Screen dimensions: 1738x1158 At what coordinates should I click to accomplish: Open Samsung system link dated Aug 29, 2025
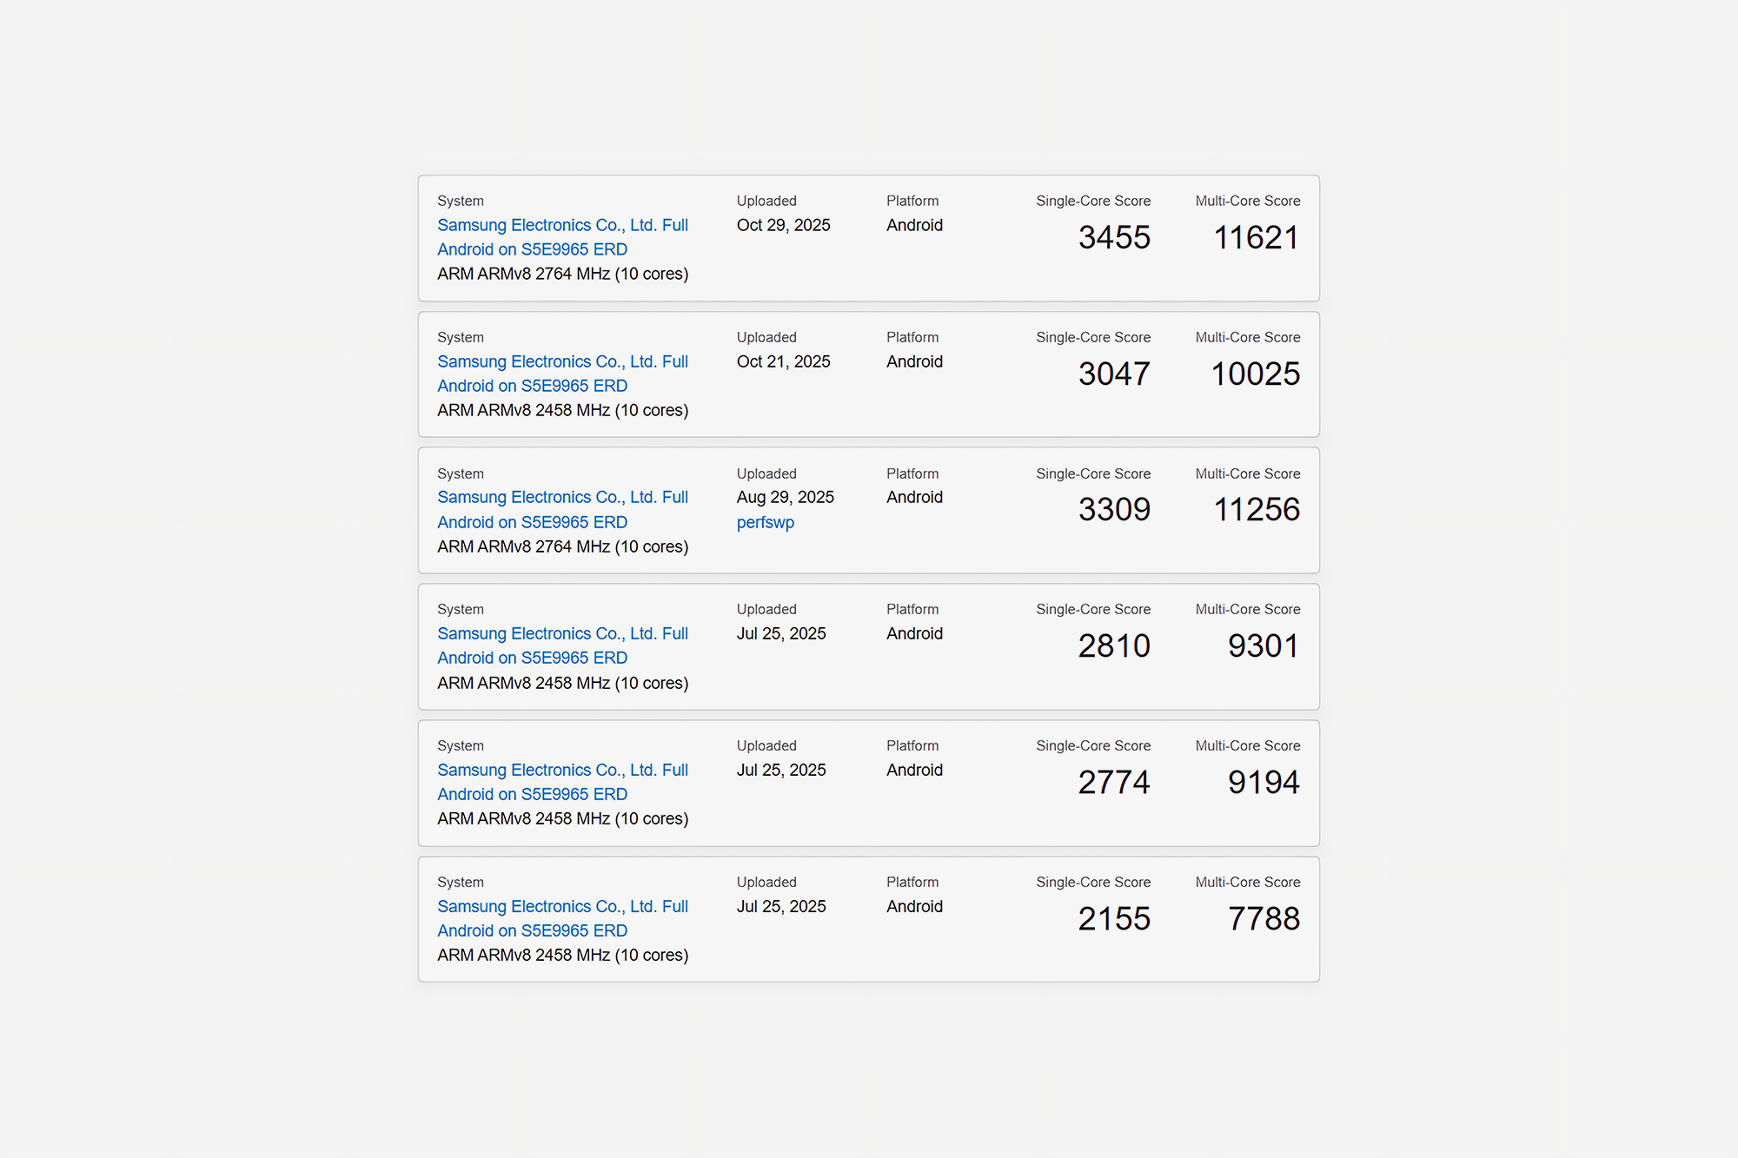coord(562,510)
